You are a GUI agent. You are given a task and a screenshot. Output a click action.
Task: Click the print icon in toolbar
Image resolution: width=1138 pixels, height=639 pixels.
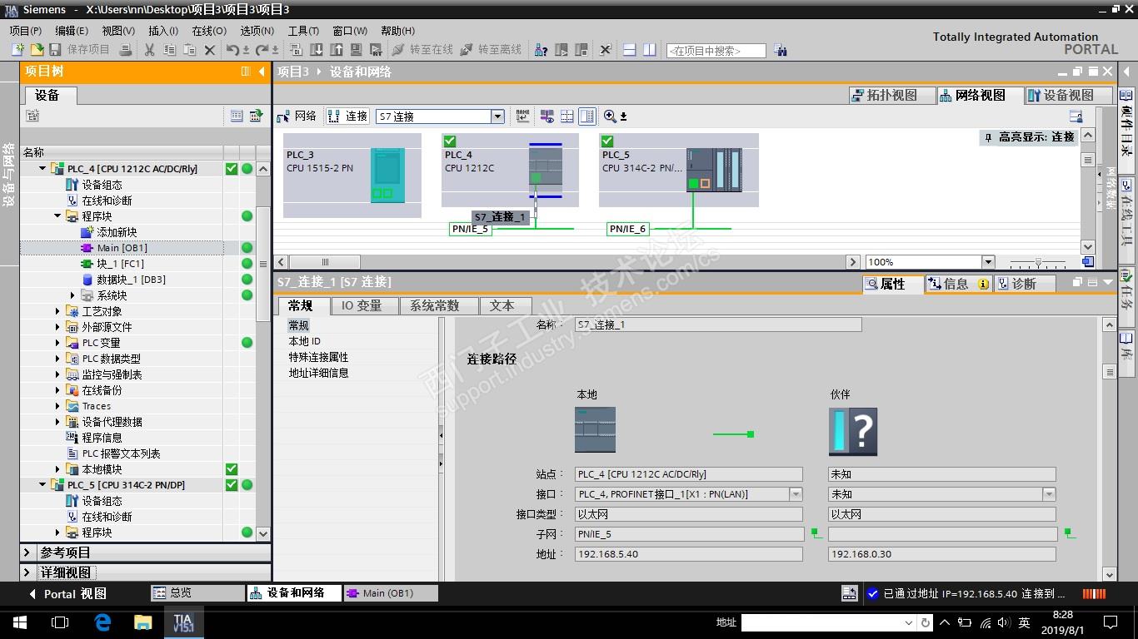pyautogui.click(x=125, y=50)
